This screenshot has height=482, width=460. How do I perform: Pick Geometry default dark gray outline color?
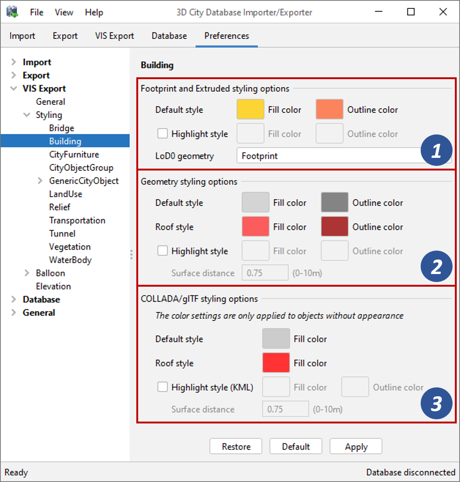[334, 202]
